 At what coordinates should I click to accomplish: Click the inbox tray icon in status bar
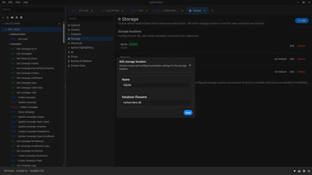(299, 171)
